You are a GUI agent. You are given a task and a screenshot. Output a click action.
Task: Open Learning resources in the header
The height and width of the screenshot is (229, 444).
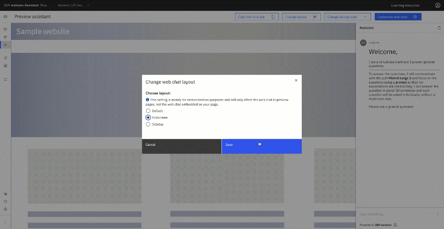pyautogui.click(x=405, y=5)
